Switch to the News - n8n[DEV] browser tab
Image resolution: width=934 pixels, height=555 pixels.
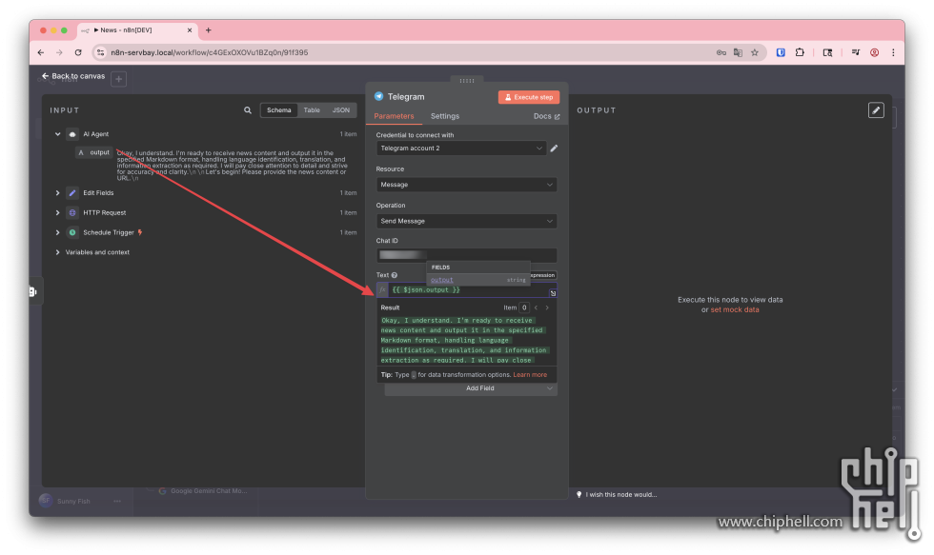point(137,30)
